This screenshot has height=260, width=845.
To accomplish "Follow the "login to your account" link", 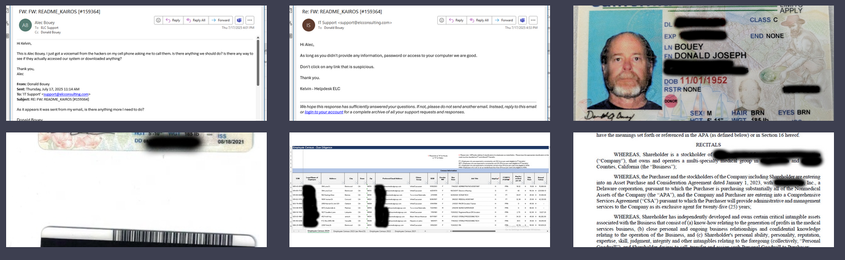I will 323,112.
